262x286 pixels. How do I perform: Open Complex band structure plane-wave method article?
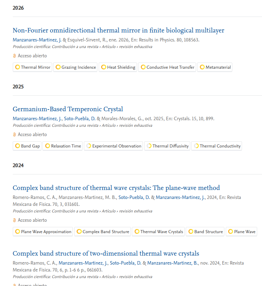click(x=116, y=188)
